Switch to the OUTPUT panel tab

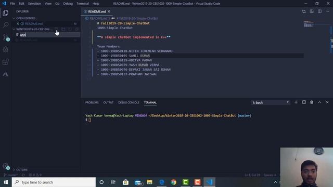108,102
